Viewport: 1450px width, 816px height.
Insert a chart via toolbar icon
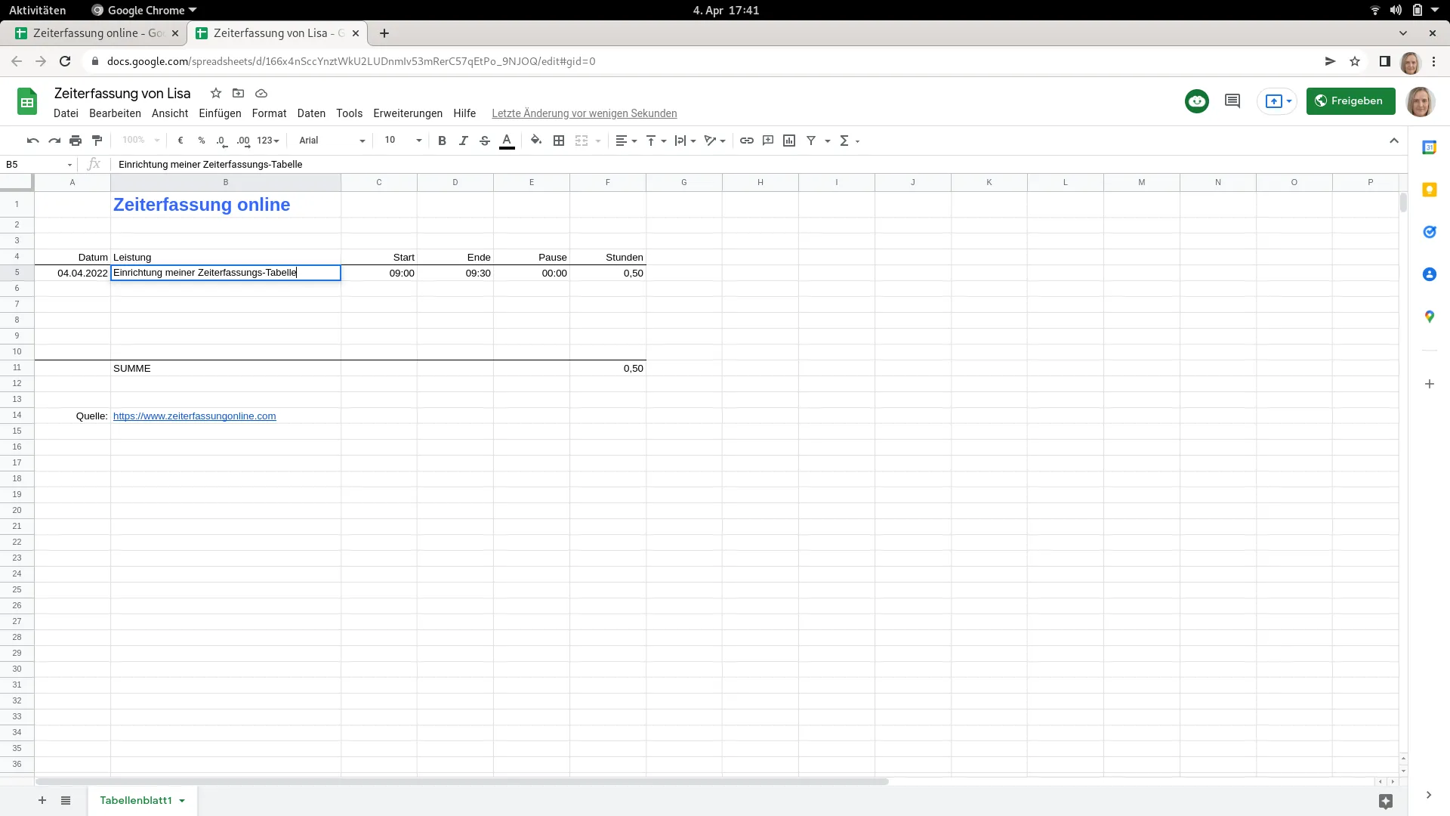tap(789, 141)
